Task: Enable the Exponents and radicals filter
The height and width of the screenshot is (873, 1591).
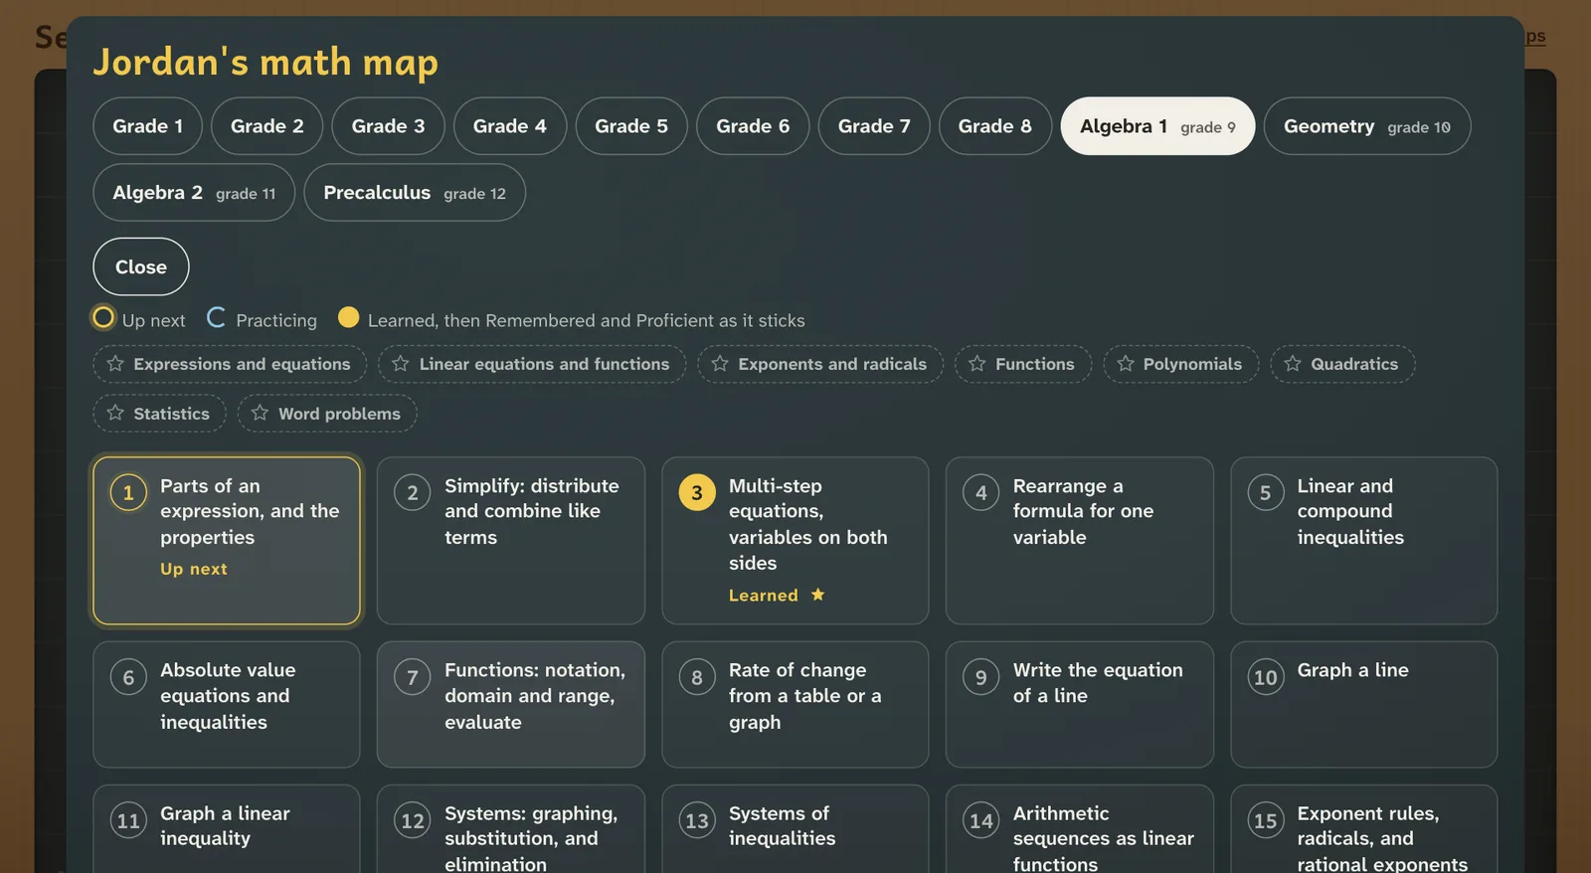Action: 820,364
